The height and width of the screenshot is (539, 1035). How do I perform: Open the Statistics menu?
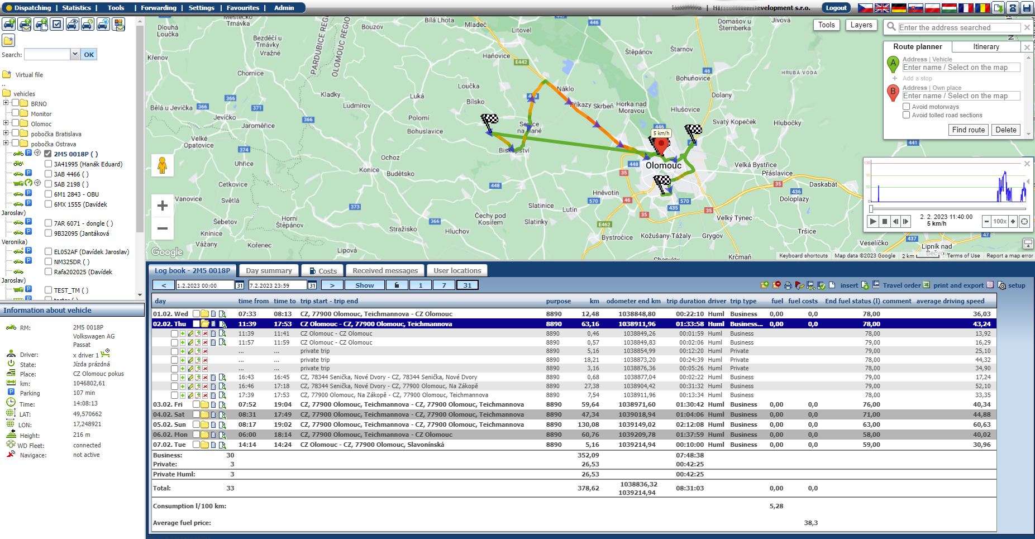(x=77, y=7)
